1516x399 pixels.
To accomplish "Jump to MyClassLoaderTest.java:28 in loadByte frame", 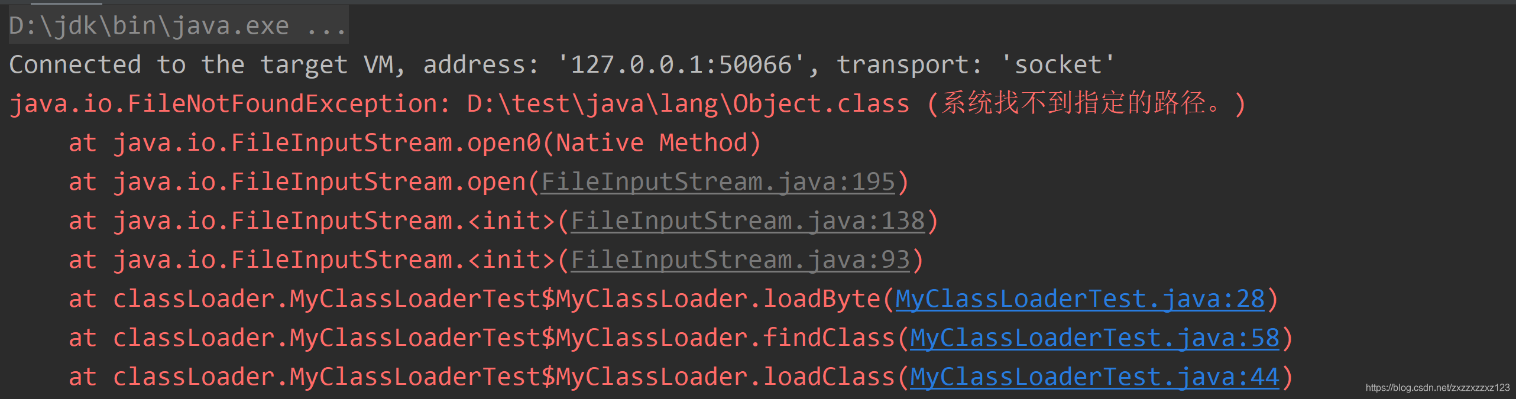I will click(x=1080, y=299).
